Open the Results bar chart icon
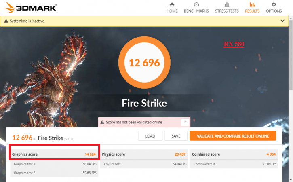Viewport: 293px width, 182px height. coord(252,4)
